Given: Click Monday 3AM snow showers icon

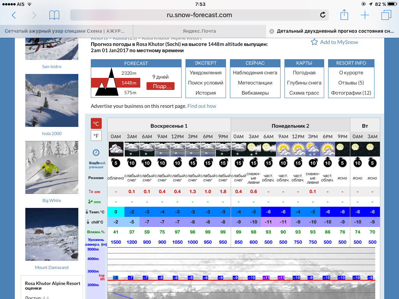Looking at the screenshot, I should tap(253, 149).
